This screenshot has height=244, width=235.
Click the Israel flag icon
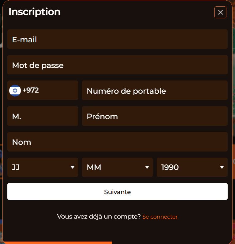click(x=15, y=90)
